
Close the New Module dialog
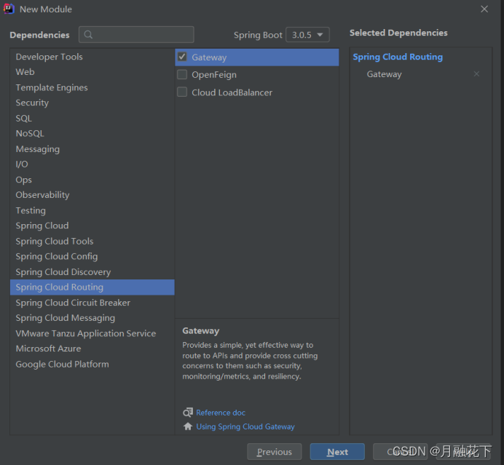[x=484, y=9]
